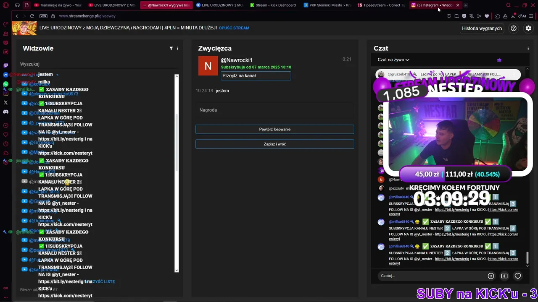Click the stream thumbnail beside the title

[24, 28]
